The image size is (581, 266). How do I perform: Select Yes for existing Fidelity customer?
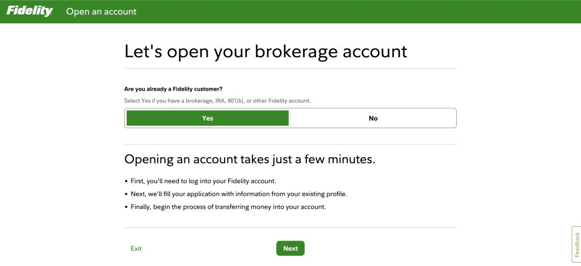[x=208, y=118]
